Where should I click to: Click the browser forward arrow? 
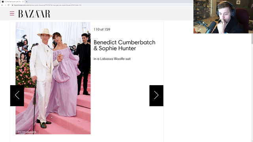5,5
